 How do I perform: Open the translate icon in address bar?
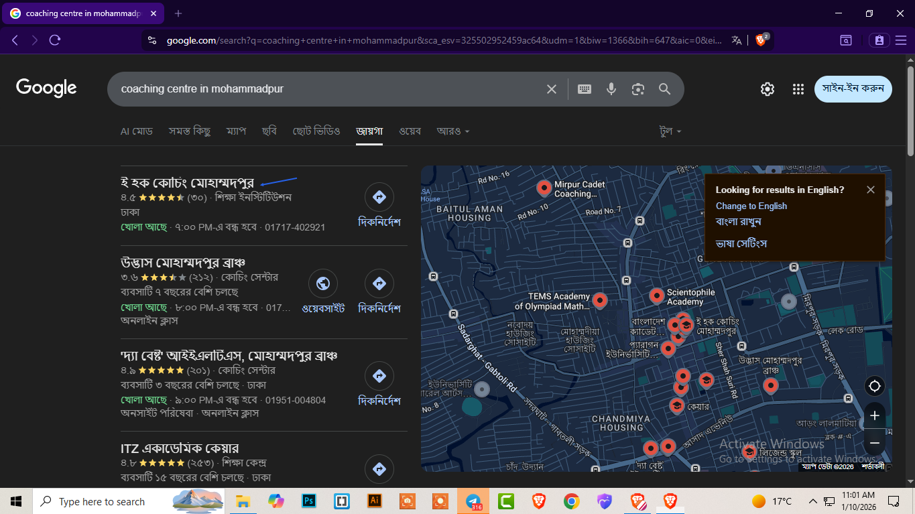736,40
